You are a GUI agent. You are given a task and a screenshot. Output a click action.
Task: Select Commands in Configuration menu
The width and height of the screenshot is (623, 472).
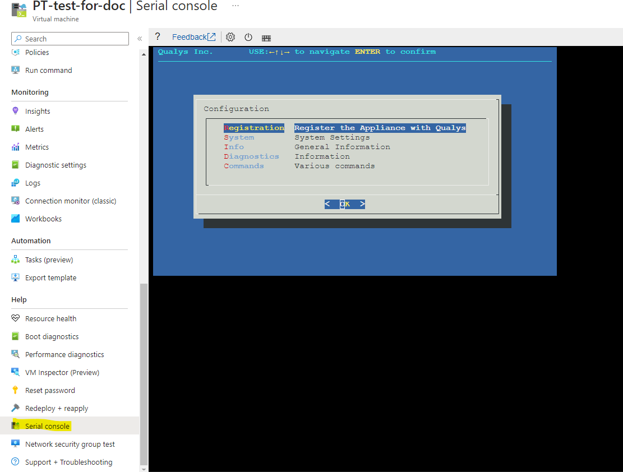pyautogui.click(x=244, y=166)
